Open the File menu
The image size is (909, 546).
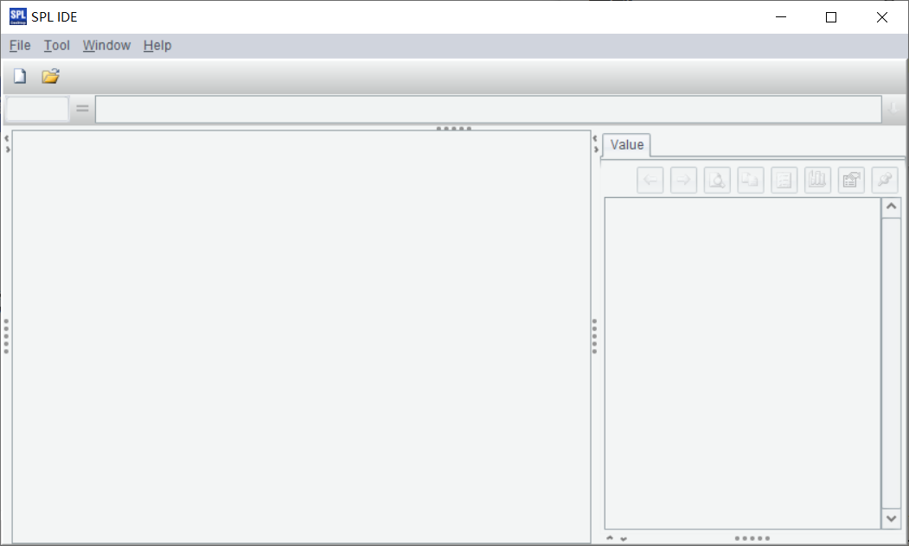[x=20, y=45]
